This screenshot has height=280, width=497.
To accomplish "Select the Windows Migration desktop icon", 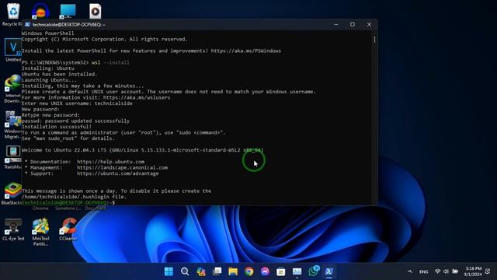I will (x=12, y=124).
